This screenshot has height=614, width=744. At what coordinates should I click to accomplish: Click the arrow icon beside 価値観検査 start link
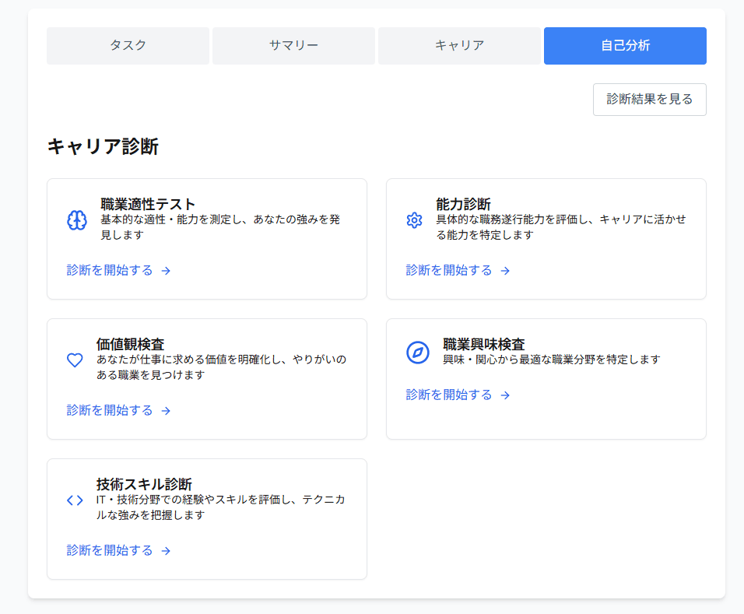pos(166,411)
